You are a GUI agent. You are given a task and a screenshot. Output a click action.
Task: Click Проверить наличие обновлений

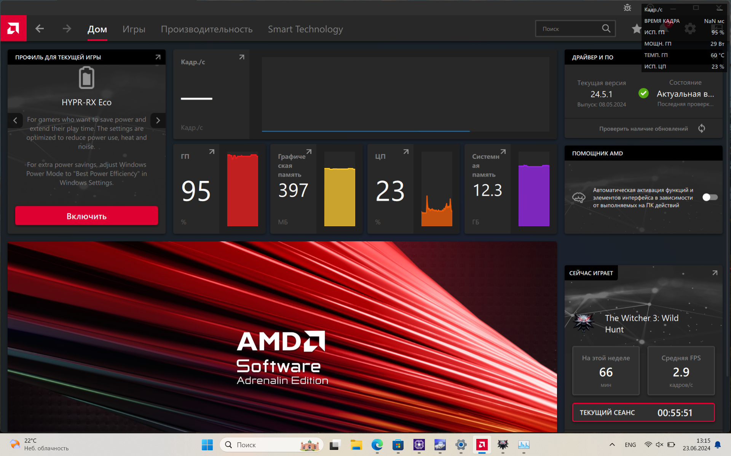[x=643, y=129]
